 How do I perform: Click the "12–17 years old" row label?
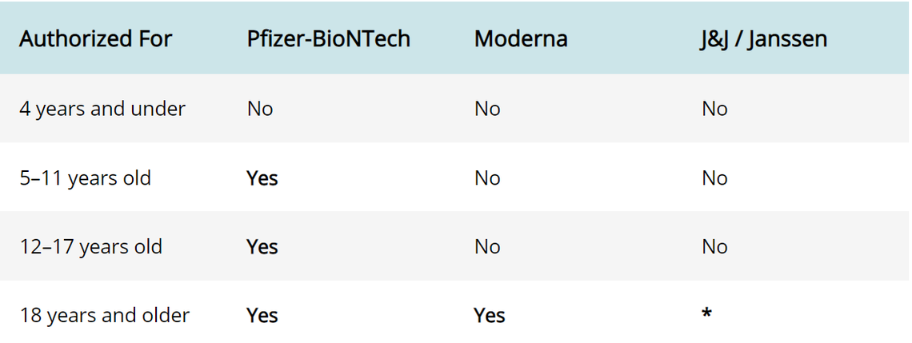click(x=90, y=246)
